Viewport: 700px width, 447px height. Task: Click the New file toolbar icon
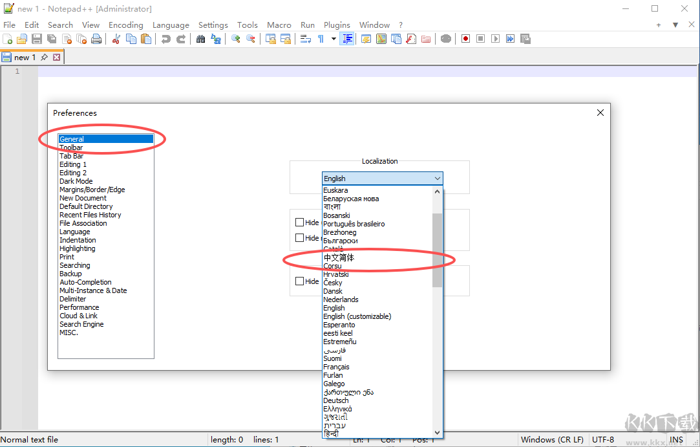coord(7,39)
